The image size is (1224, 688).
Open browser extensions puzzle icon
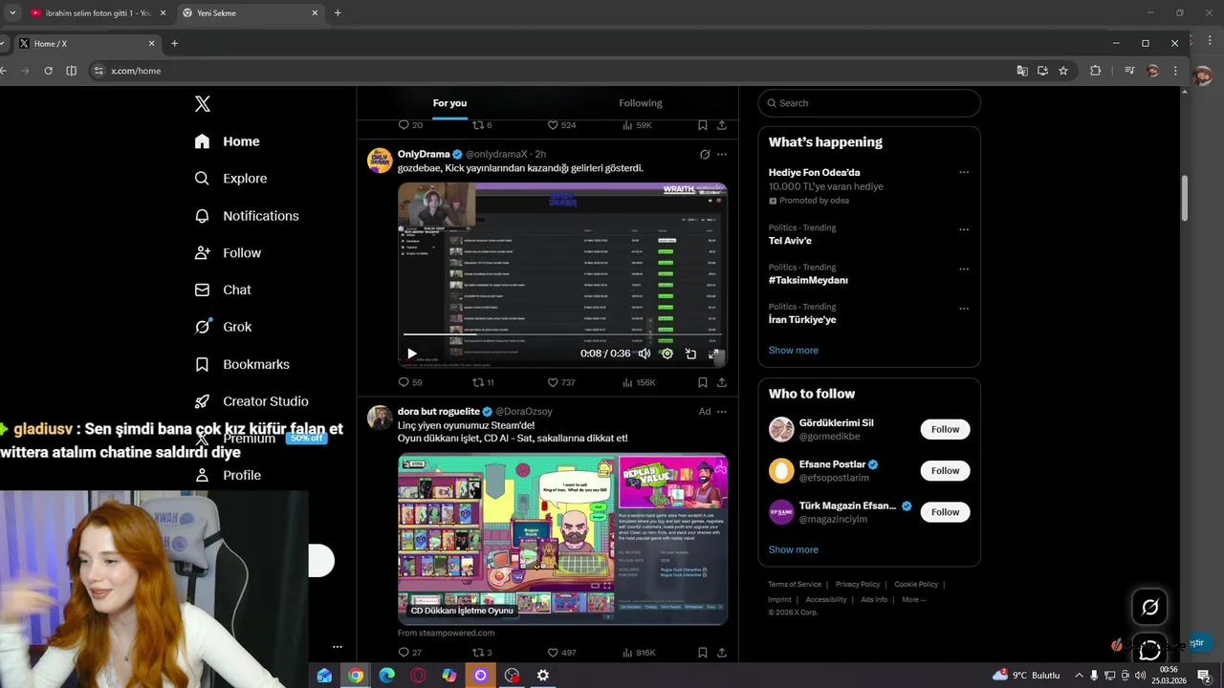1096,71
